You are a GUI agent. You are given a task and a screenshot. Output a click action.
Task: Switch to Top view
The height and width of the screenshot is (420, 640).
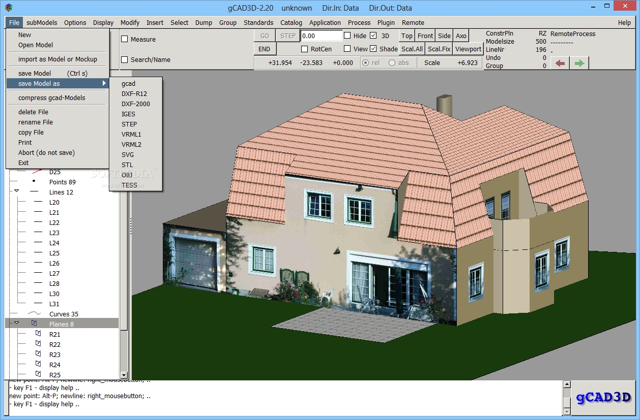click(406, 36)
